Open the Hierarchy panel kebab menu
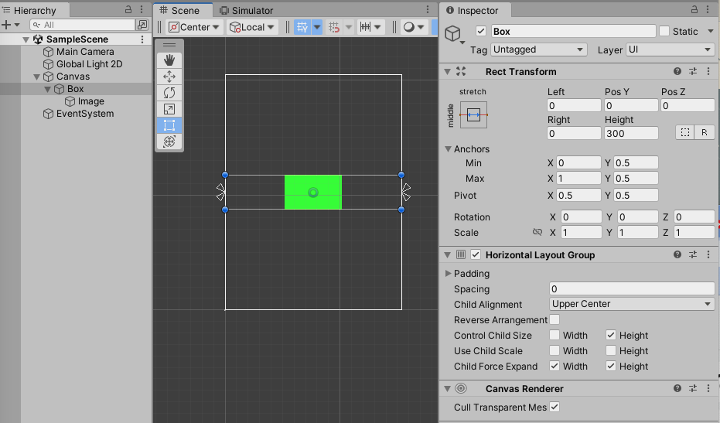This screenshot has width=720, height=423. [x=142, y=9]
